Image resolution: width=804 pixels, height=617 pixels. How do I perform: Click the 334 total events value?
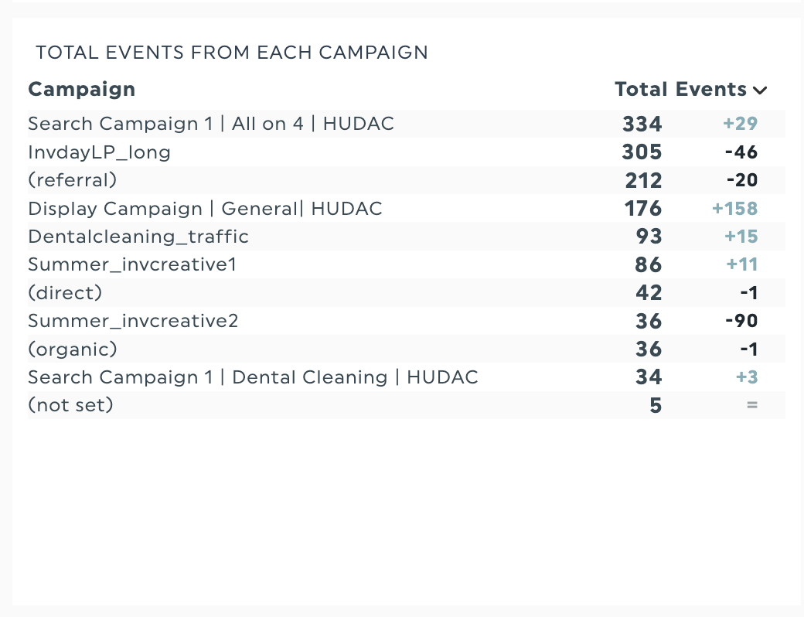click(x=642, y=124)
